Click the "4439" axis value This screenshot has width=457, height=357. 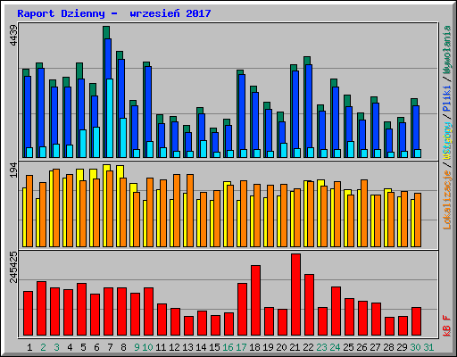click(x=13, y=36)
